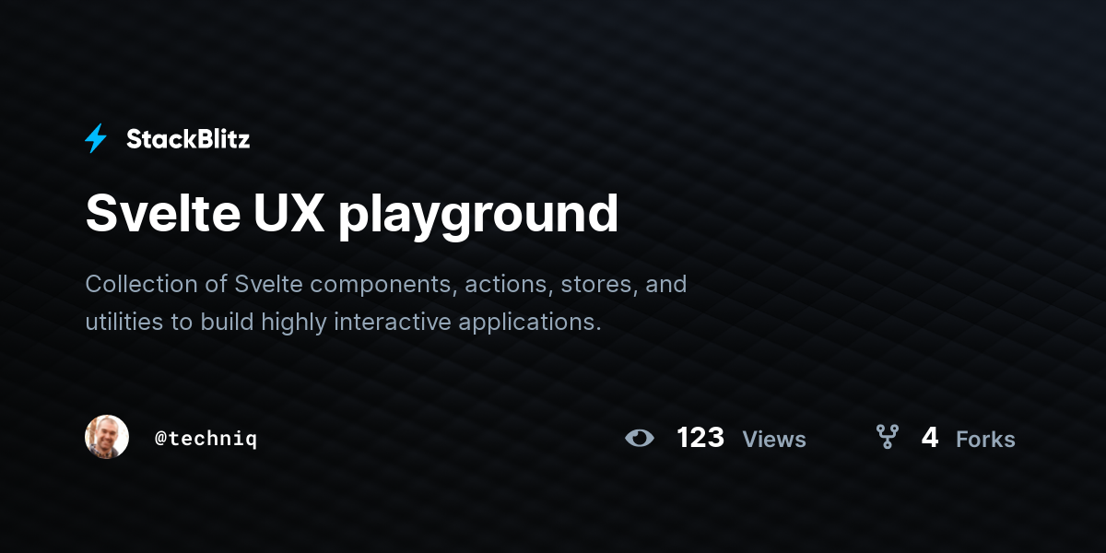Click the Forks label text
The image size is (1106, 553).
pos(985,440)
